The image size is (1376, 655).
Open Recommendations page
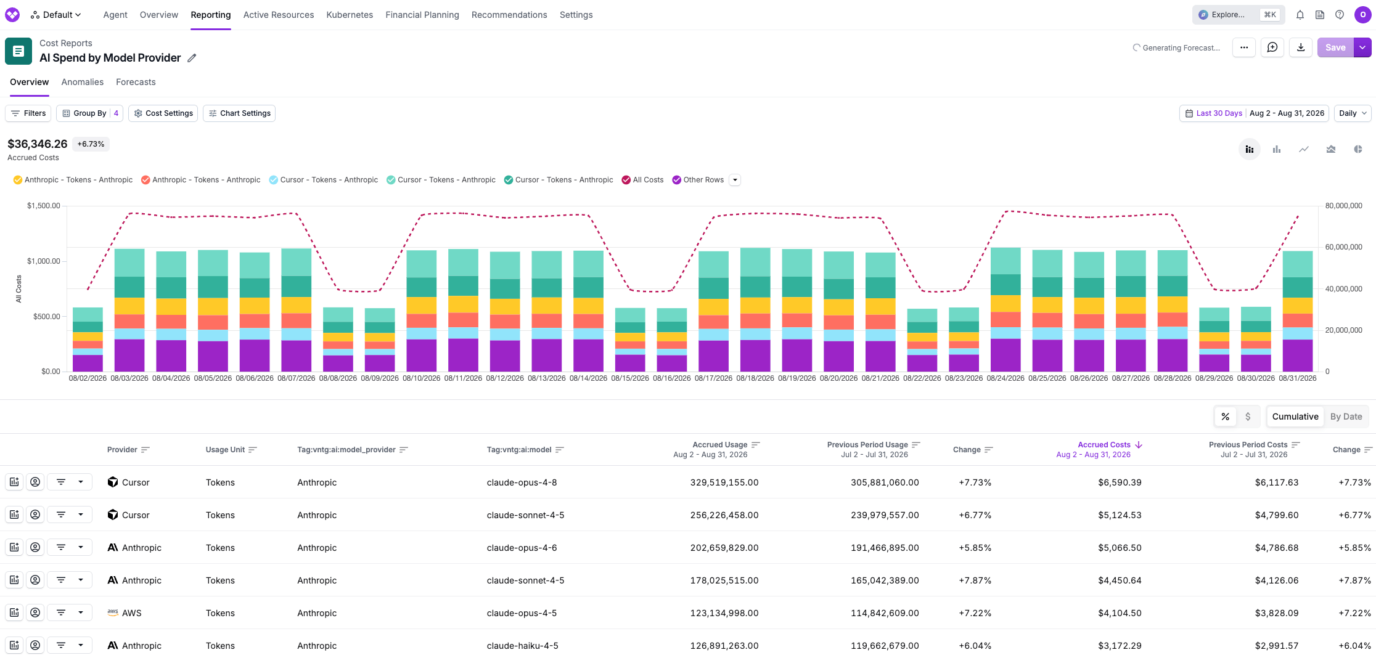(509, 15)
